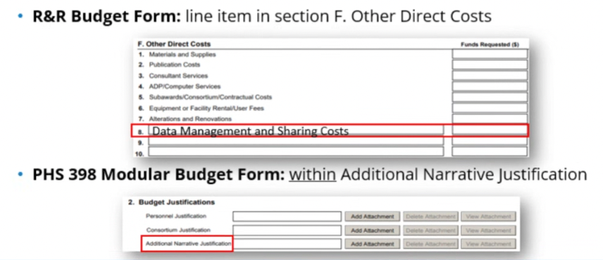Screen dimensions: 603x260
Task: Click the Materials and Supplies funds field
Action: 490,54
